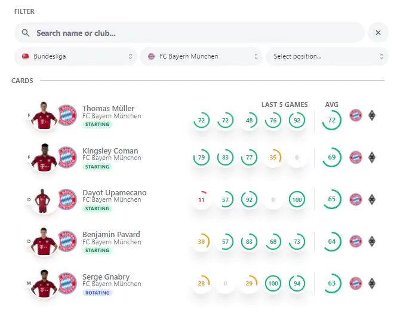Screen dimensions: 397x310
Task: Open Serge Gnabry player photo
Action: (x=44, y=283)
